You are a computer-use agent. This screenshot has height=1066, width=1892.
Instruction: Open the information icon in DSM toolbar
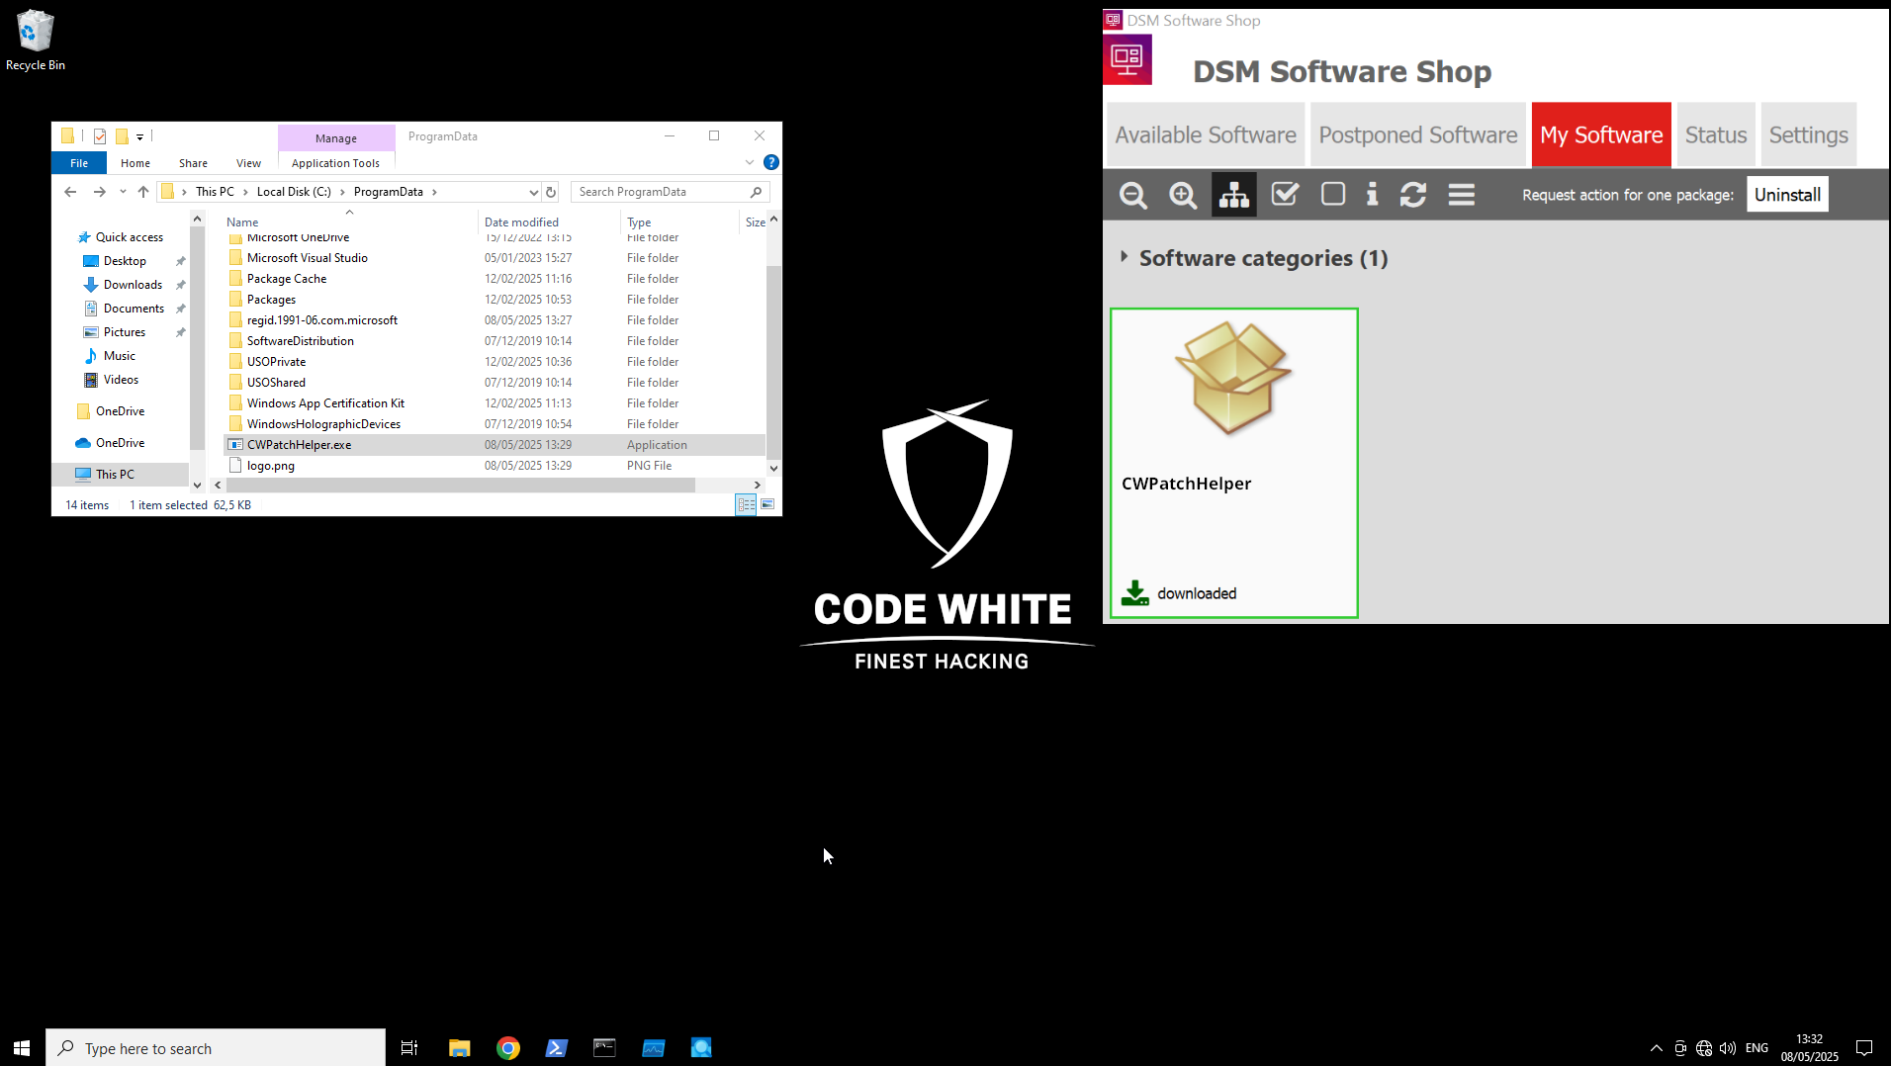point(1372,194)
